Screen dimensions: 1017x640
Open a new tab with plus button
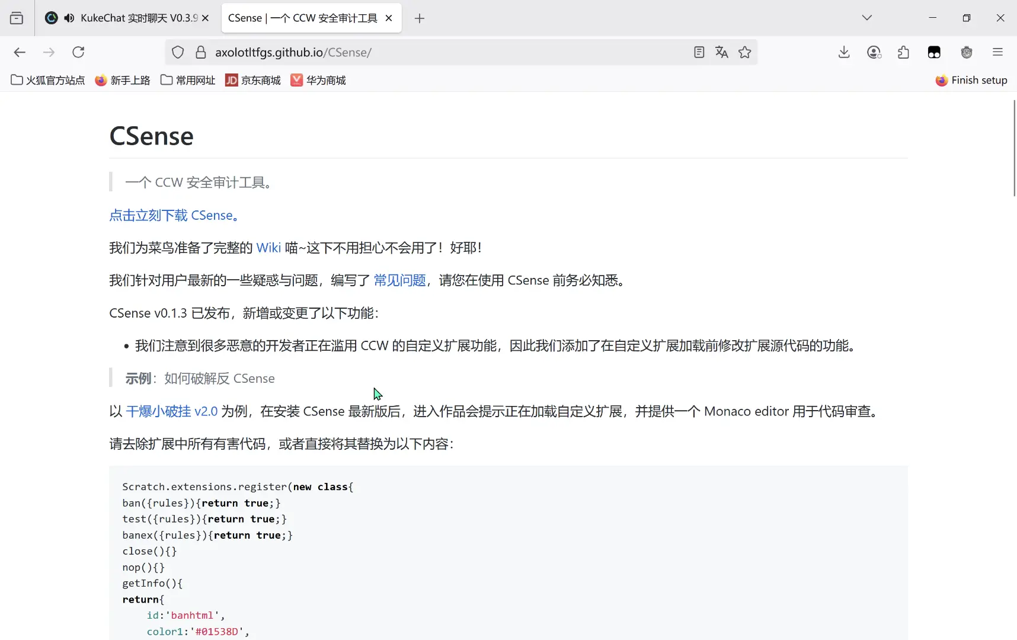(x=420, y=18)
